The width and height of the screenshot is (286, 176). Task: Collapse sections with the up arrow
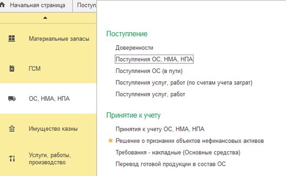click(x=45, y=18)
